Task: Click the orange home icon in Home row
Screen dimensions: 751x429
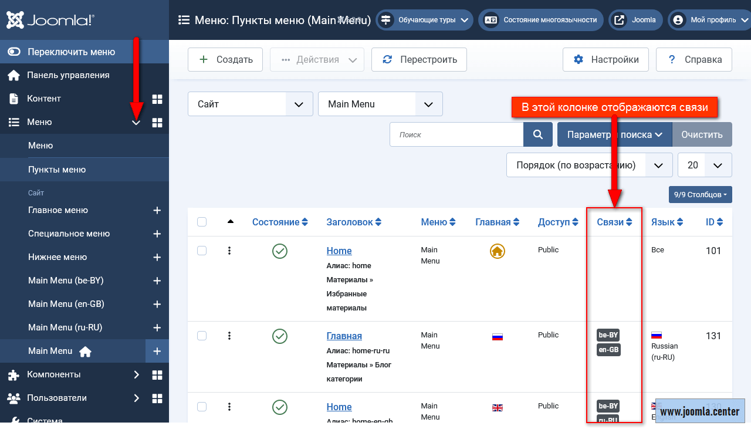Action: pyautogui.click(x=497, y=251)
